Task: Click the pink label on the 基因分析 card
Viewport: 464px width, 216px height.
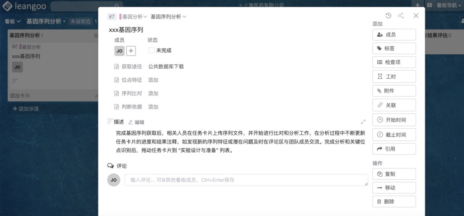Action: pyautogui.click(x=20, y=47)
